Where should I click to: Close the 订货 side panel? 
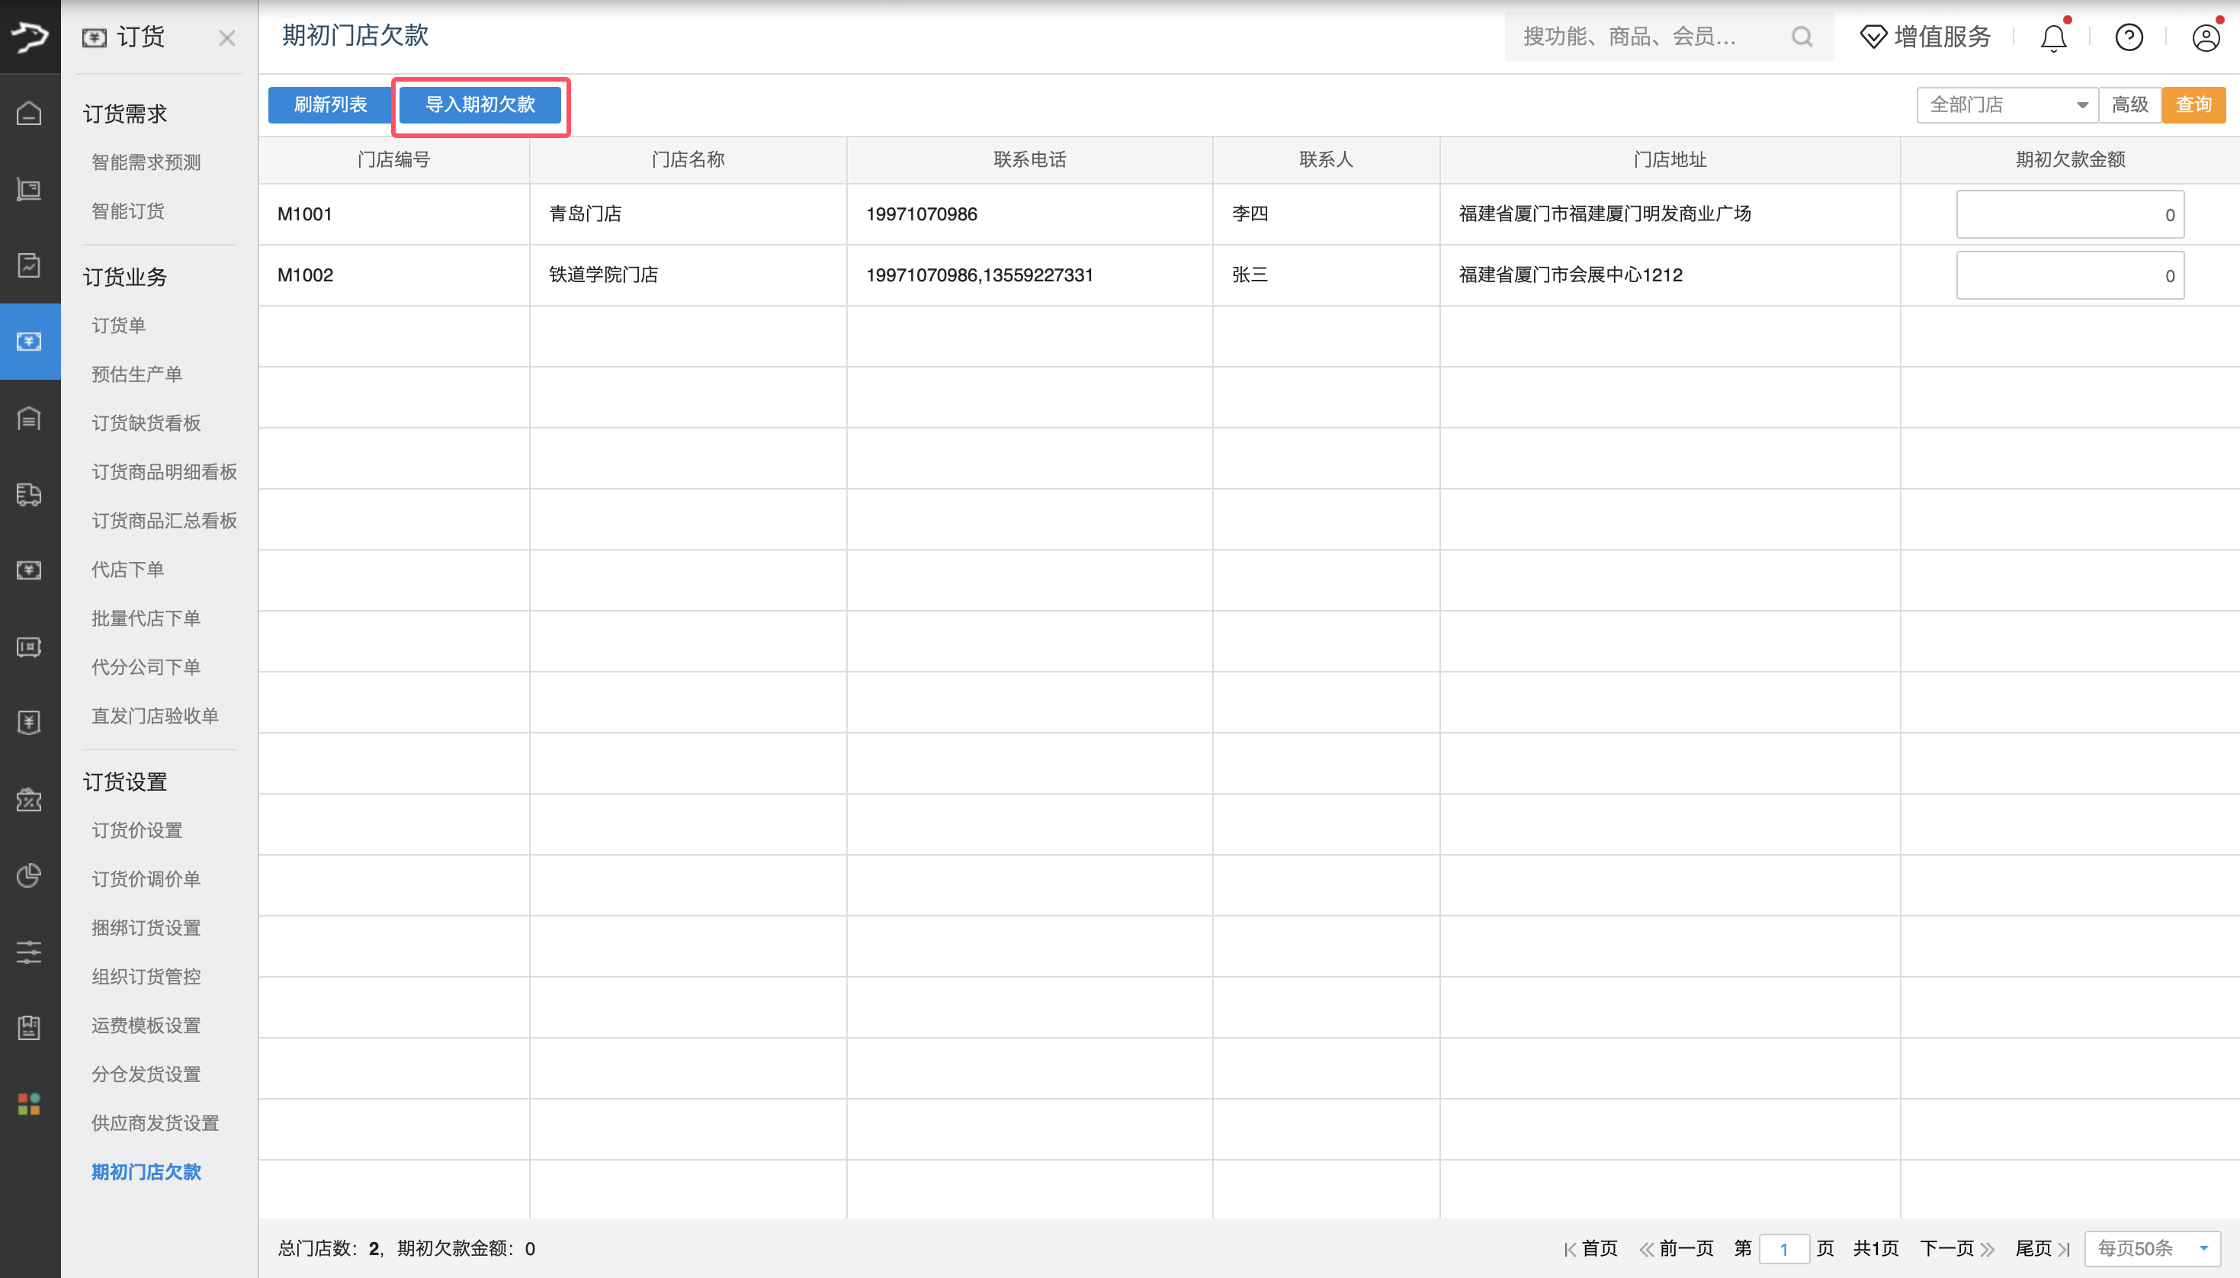[x=226, y=37]
